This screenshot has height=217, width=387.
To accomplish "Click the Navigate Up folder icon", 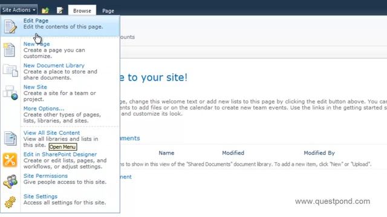I will (x=45, y=10).
